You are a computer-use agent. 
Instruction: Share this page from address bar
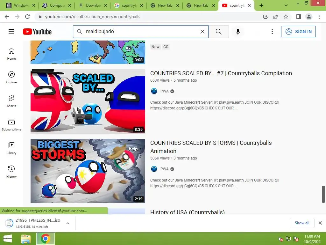click(x=276, y=17)
